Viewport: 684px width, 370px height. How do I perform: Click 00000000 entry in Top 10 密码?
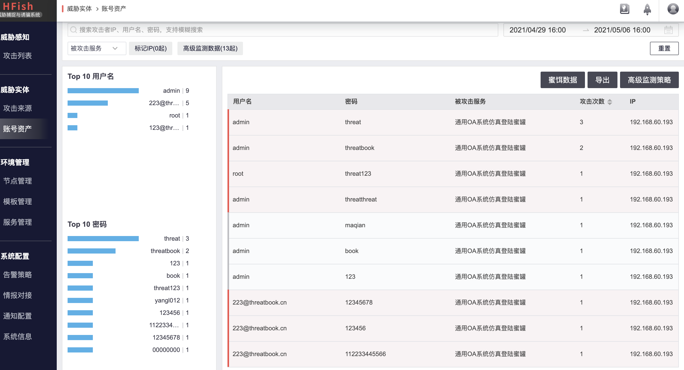[x=128, y=350]
